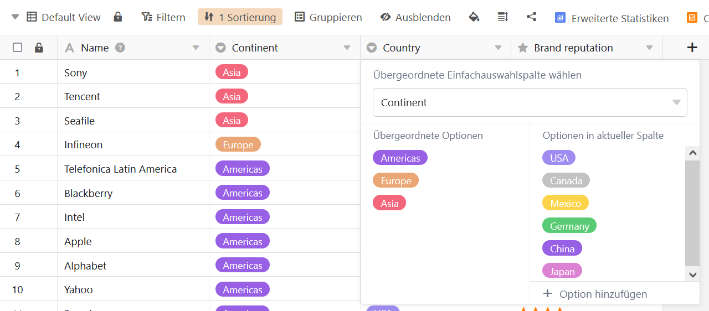Click the Infineon name cell

point(133,144)
